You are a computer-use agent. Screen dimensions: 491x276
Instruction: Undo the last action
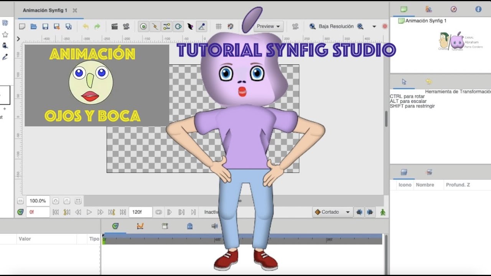86,26
